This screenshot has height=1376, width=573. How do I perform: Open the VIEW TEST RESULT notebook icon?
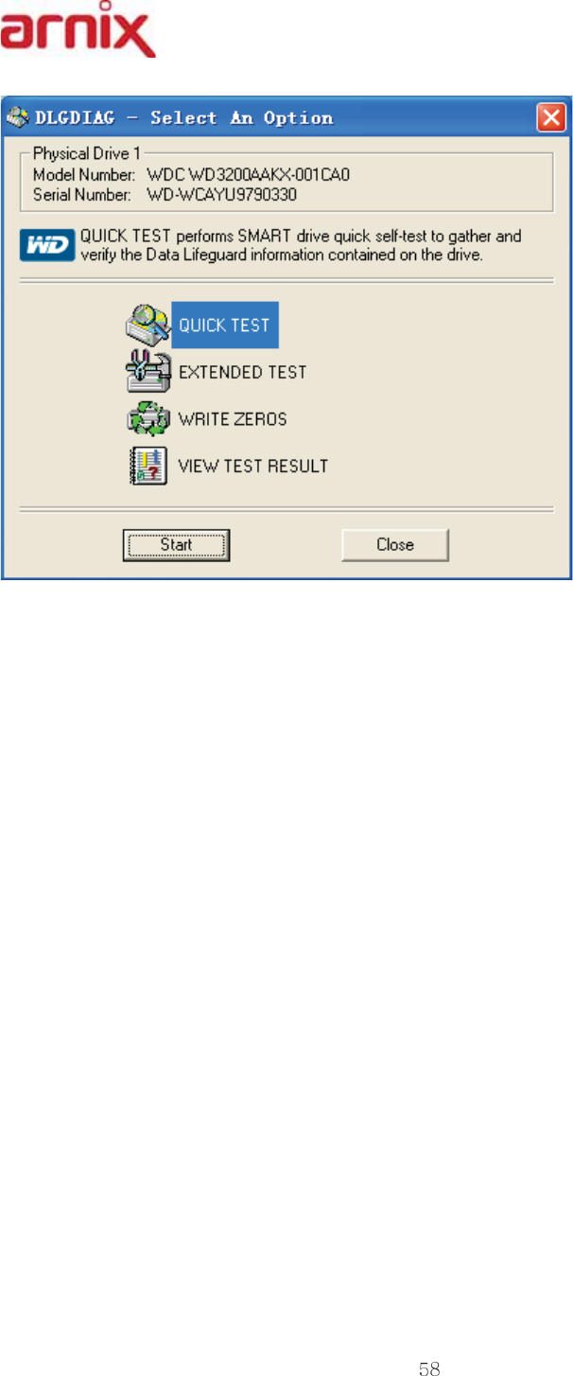tap(148, 466)
